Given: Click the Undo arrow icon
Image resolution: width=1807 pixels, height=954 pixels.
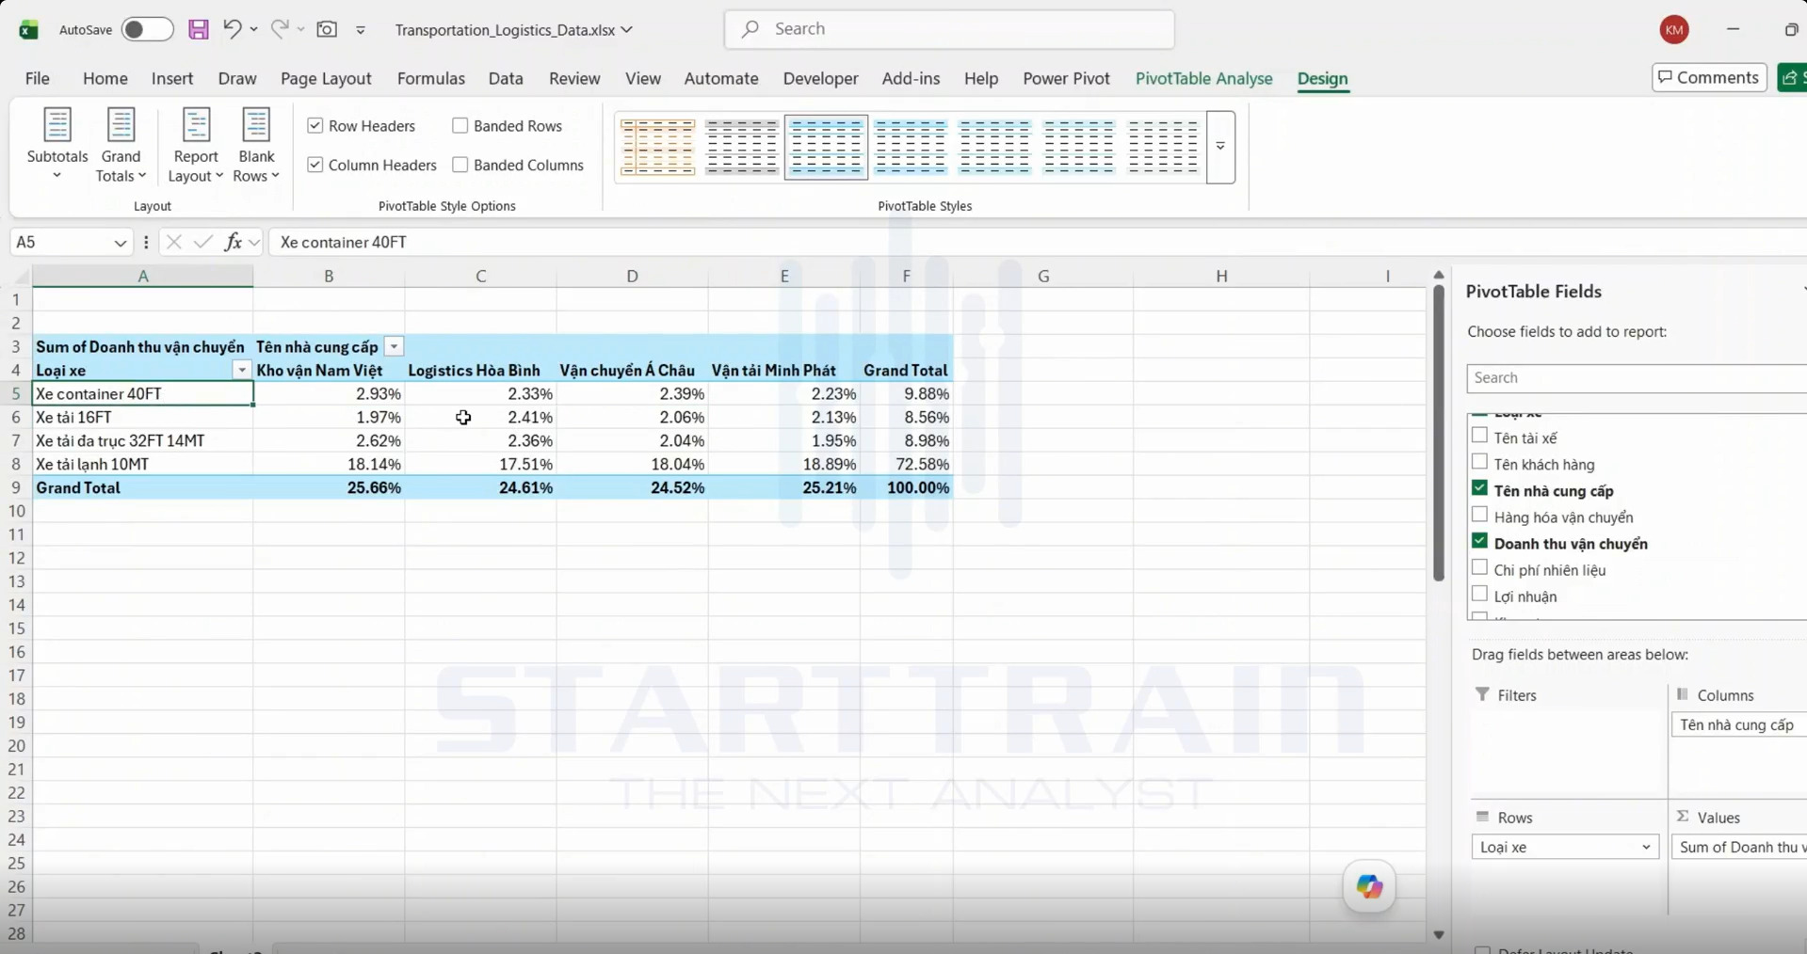Looking at the screenshot, I should pyautogui.click(x=232, y=29).
